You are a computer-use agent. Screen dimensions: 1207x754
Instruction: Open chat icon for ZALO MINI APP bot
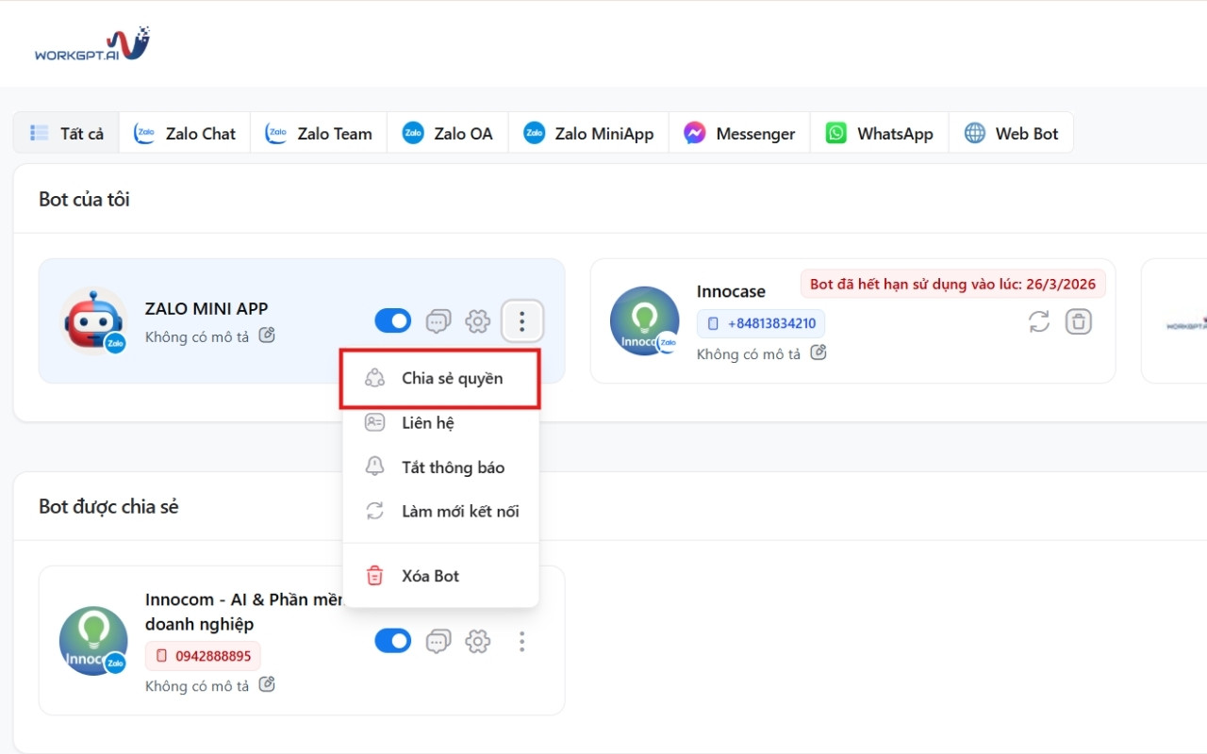pos(438,321)
